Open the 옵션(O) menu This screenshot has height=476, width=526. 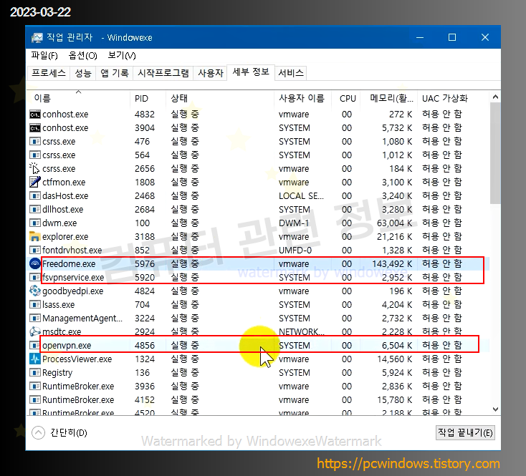click(83, 56)
